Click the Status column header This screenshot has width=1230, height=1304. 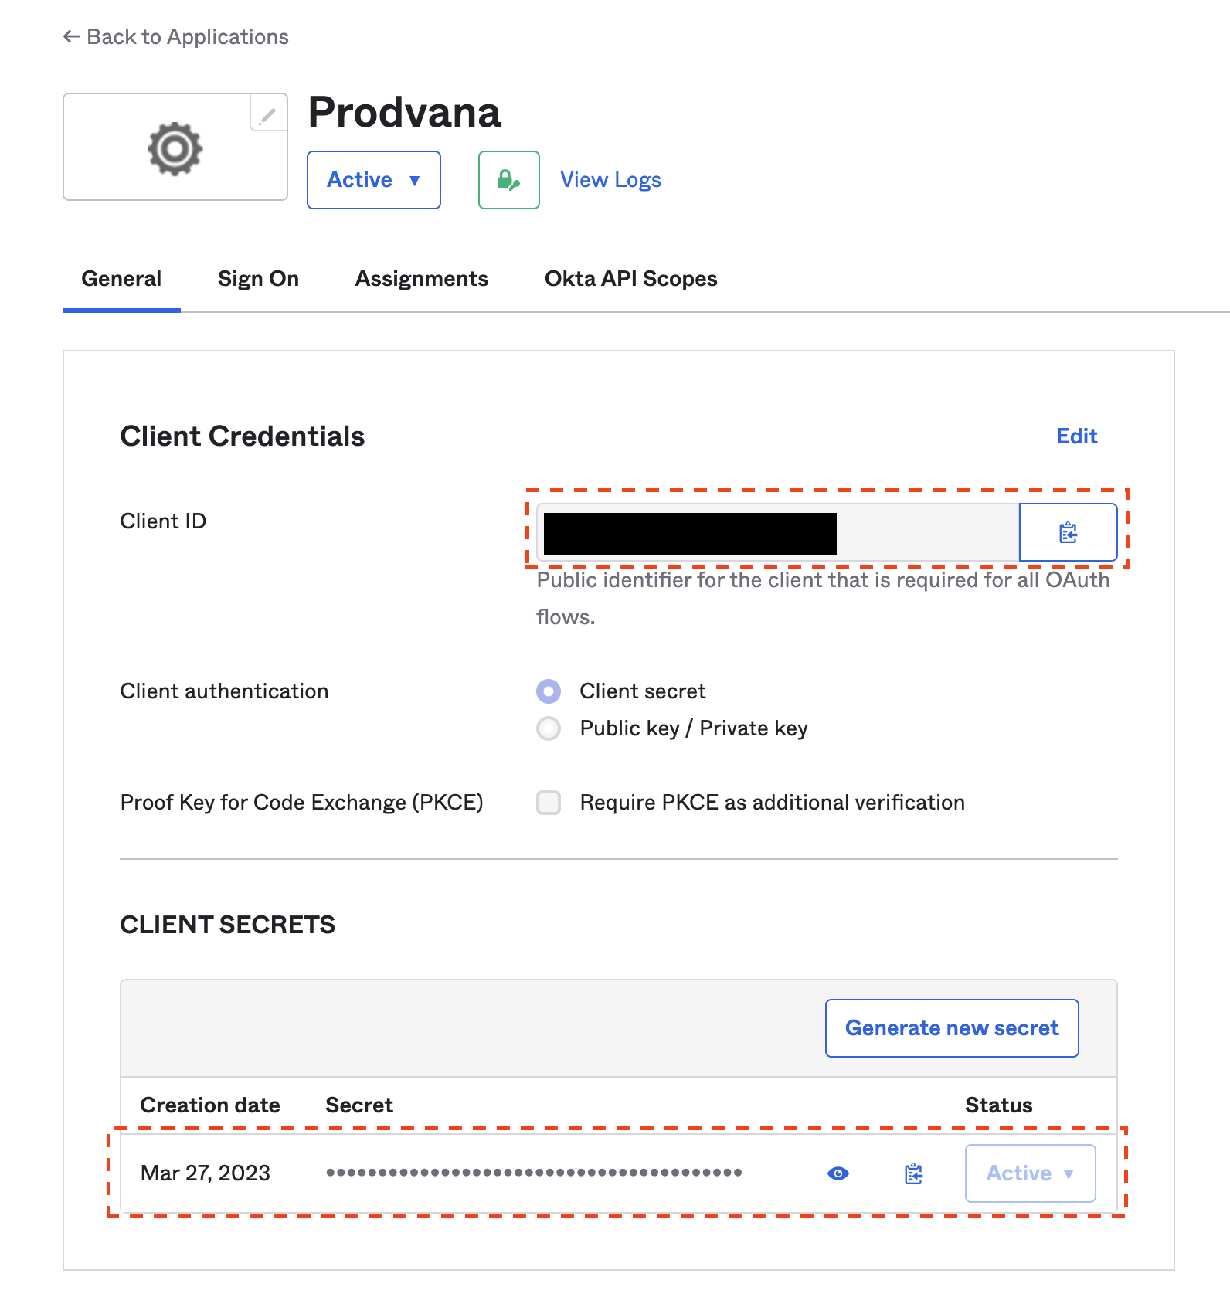click(999, 1105)
